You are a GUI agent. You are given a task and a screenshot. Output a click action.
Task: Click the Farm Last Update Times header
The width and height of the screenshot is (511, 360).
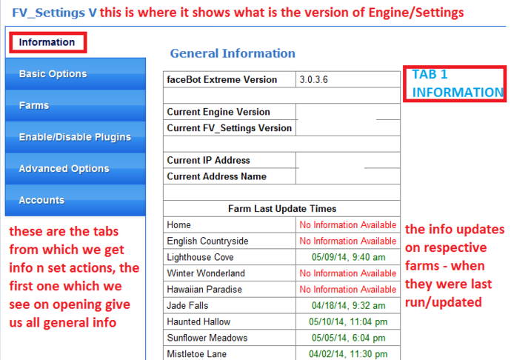(x=282, y=209)
